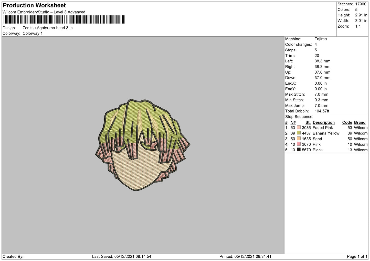Click 'Last Saved: 05/12/2021 08.14.54' text
This screenshot has height=261, width=370.
pyautogui.click(x=122, y=256)
